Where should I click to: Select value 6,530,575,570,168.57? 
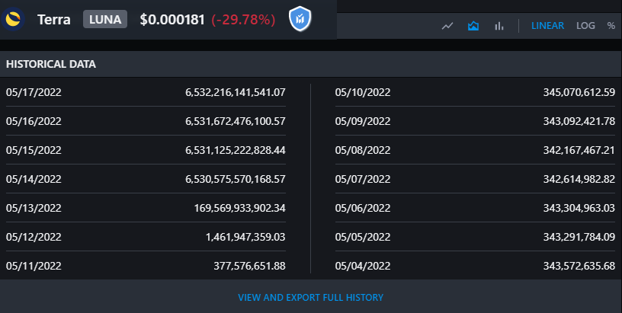pyautogui.click(x=236, y=179)
